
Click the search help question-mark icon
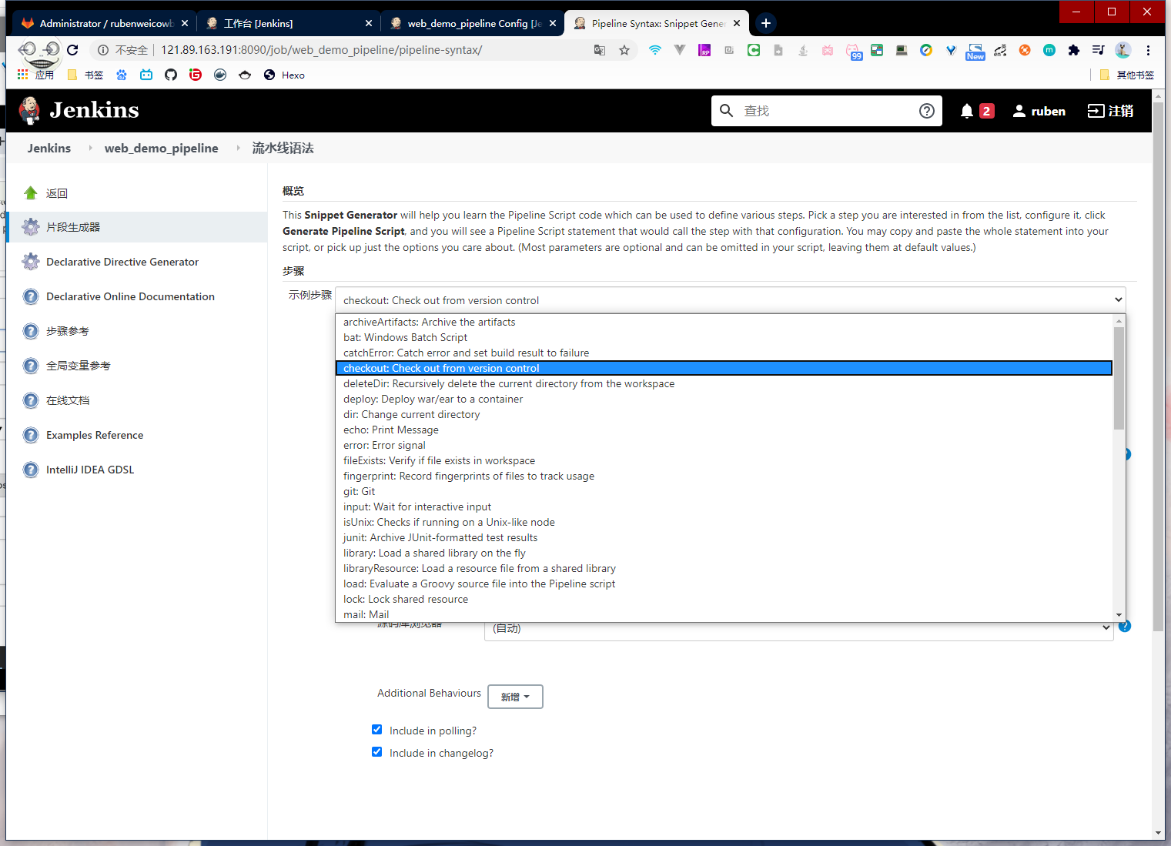point(927,111)
